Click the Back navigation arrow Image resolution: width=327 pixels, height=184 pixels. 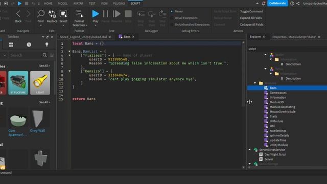[x=18, y=14]
